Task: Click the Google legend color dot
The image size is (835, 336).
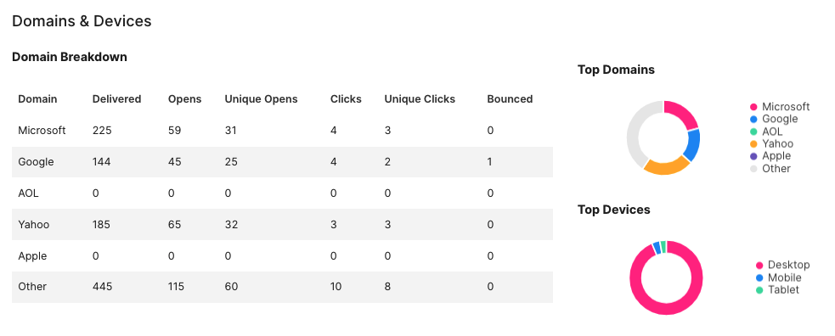Action: pos(753,119)
